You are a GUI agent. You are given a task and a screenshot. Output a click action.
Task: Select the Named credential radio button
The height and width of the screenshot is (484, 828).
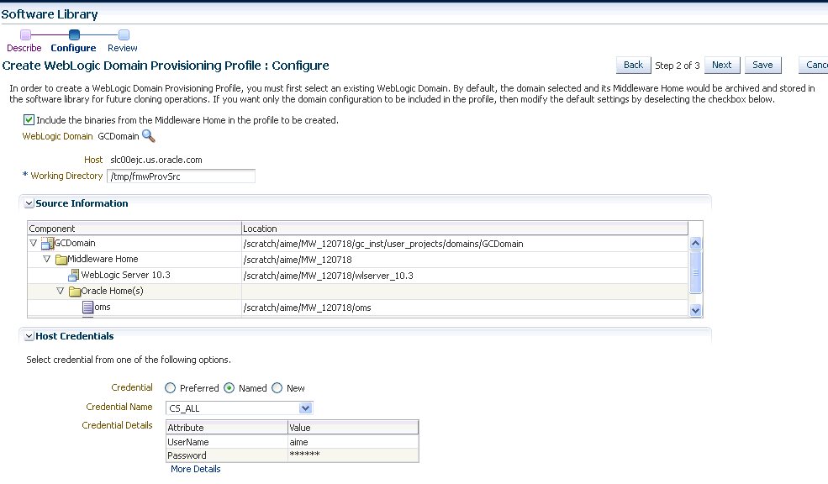coord(229,388)
